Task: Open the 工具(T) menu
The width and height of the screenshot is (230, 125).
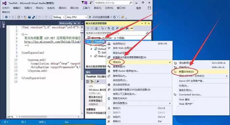Action: (x=86, y=8)
